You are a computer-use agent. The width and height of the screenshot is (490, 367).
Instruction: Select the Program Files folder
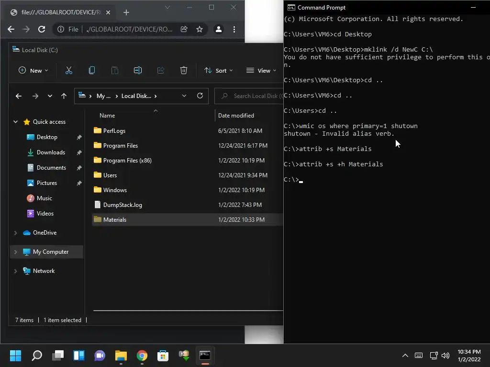pyautogui.click(x=120, y=146)
